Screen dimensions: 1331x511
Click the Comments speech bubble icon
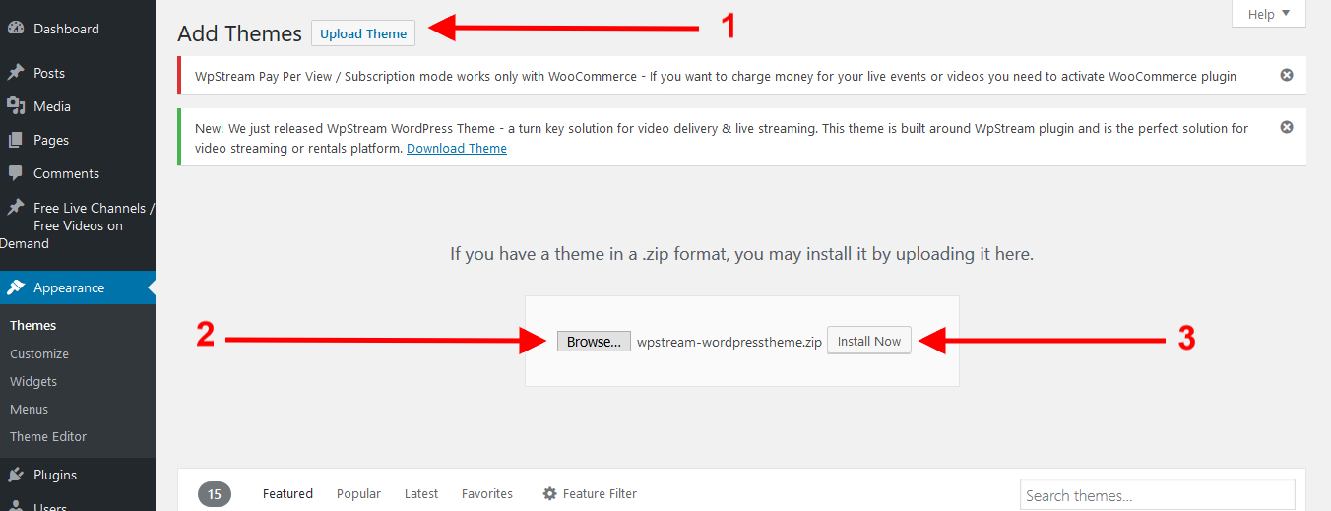16,173
